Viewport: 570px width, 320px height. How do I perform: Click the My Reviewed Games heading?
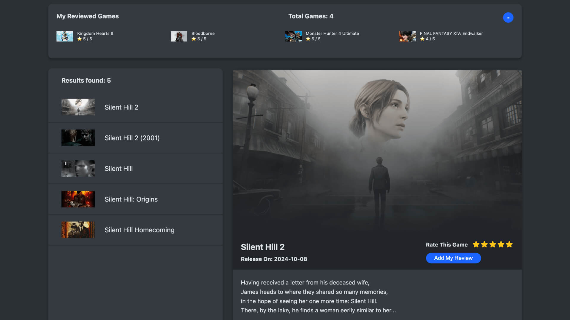tap(88, 16)
